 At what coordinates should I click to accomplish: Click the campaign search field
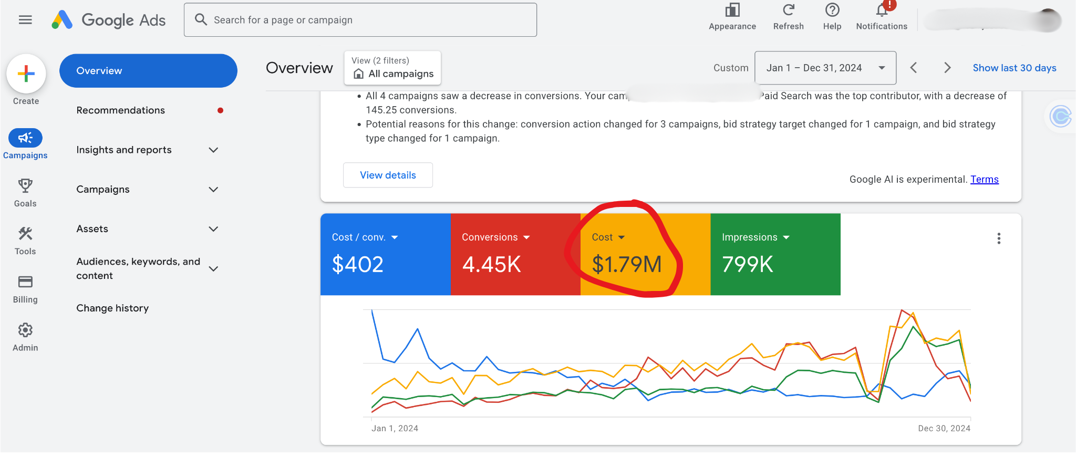tap(360, 20)
